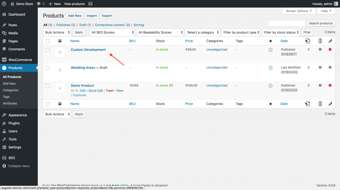Click the Filter button

coord(307,32)
